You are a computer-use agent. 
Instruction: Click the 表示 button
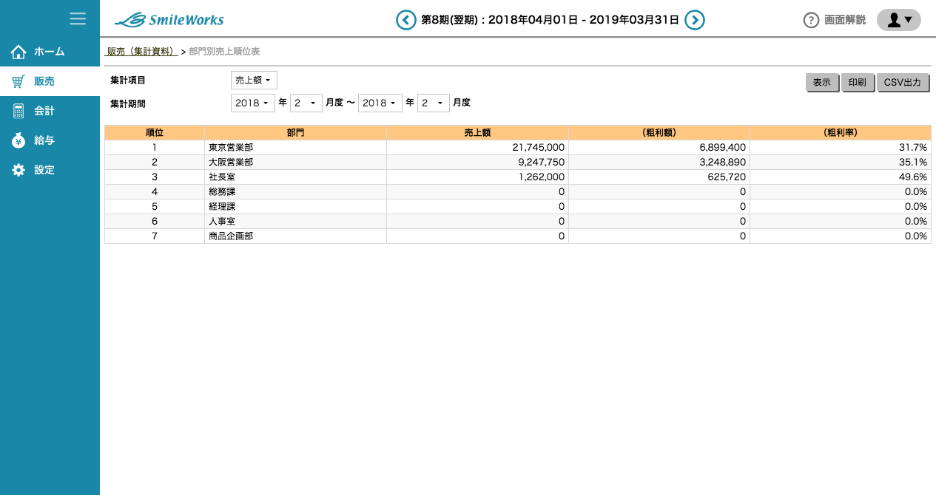(822, 83)
